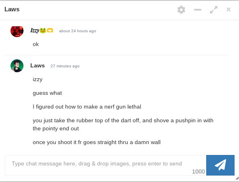Click the frog emoji next to Izzy
This screenshot has height=182, width=239.
[x=43, y=31]
